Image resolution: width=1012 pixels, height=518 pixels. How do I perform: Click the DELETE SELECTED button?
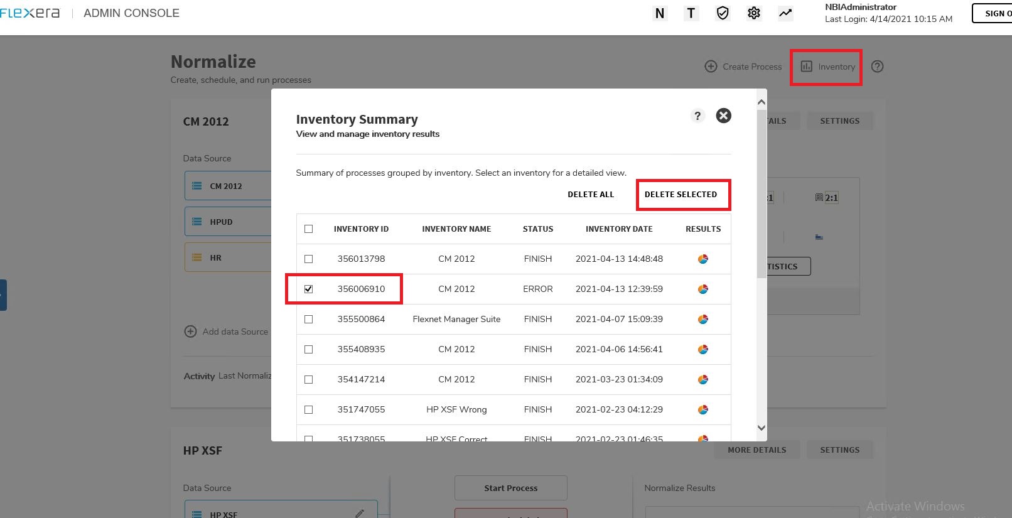[x=681, y=195]
